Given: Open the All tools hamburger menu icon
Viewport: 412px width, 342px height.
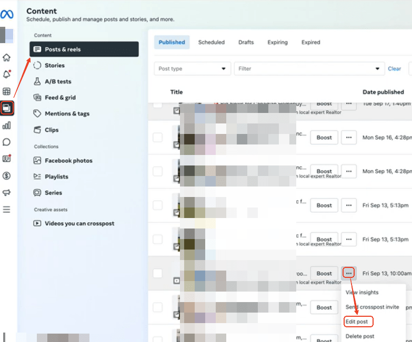Looking at the screenshot, I should [6, 210].
